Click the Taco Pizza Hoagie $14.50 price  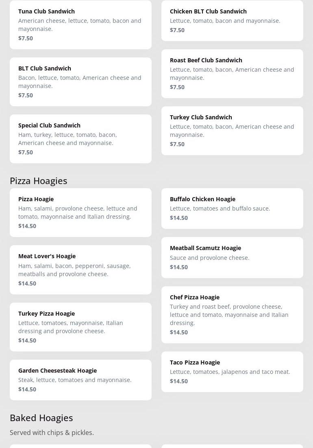[179, 381]
